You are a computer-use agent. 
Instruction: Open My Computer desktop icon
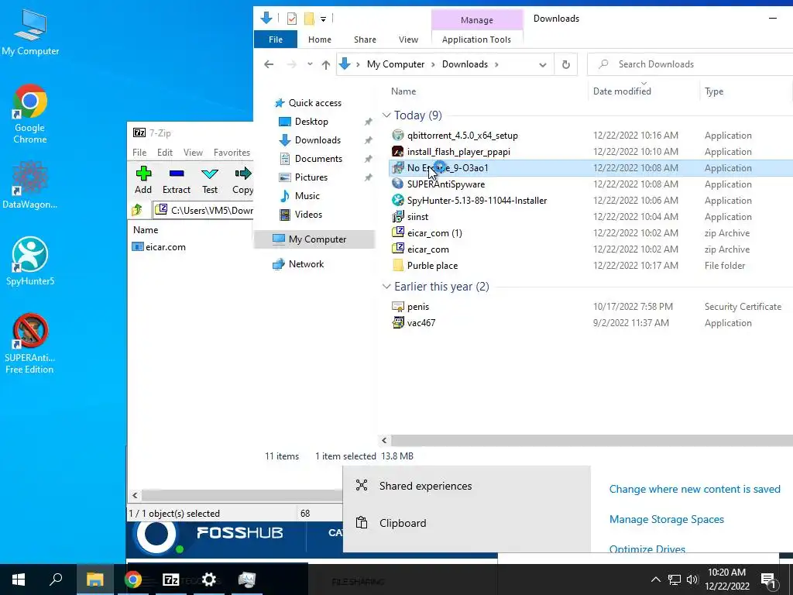click(30, 33)
